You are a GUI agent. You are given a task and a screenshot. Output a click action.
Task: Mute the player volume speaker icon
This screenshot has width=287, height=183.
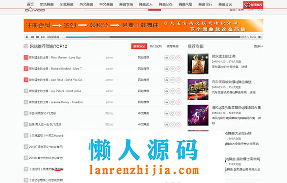[260, 37]
